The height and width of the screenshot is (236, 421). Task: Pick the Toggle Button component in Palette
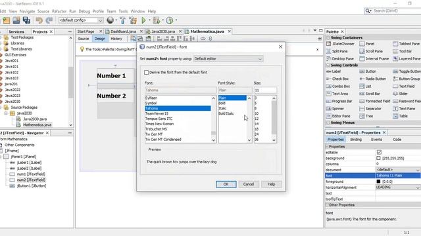[407, 71]
